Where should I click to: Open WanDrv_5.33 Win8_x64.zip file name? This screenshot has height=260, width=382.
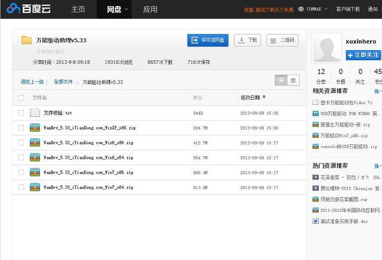(88, 157)
